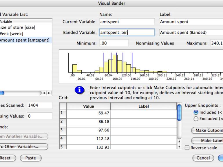Click the grid scroll down arrow
Screen dimensions: 223x167
[179, 146]
